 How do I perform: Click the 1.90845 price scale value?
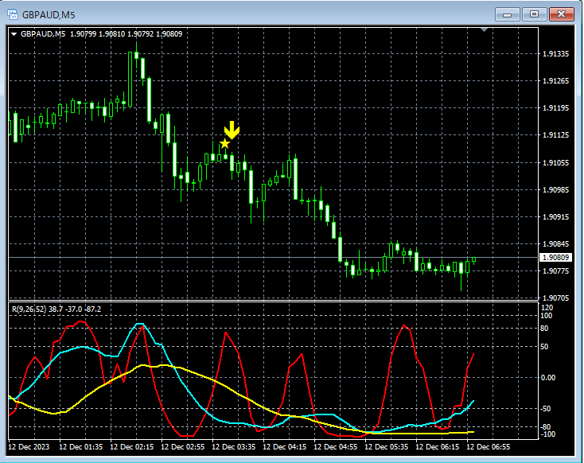click(555, 244)
